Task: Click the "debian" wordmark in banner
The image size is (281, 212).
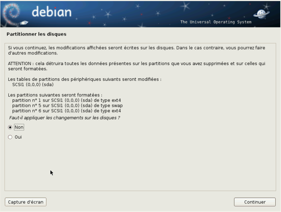Action: (52, 12)
